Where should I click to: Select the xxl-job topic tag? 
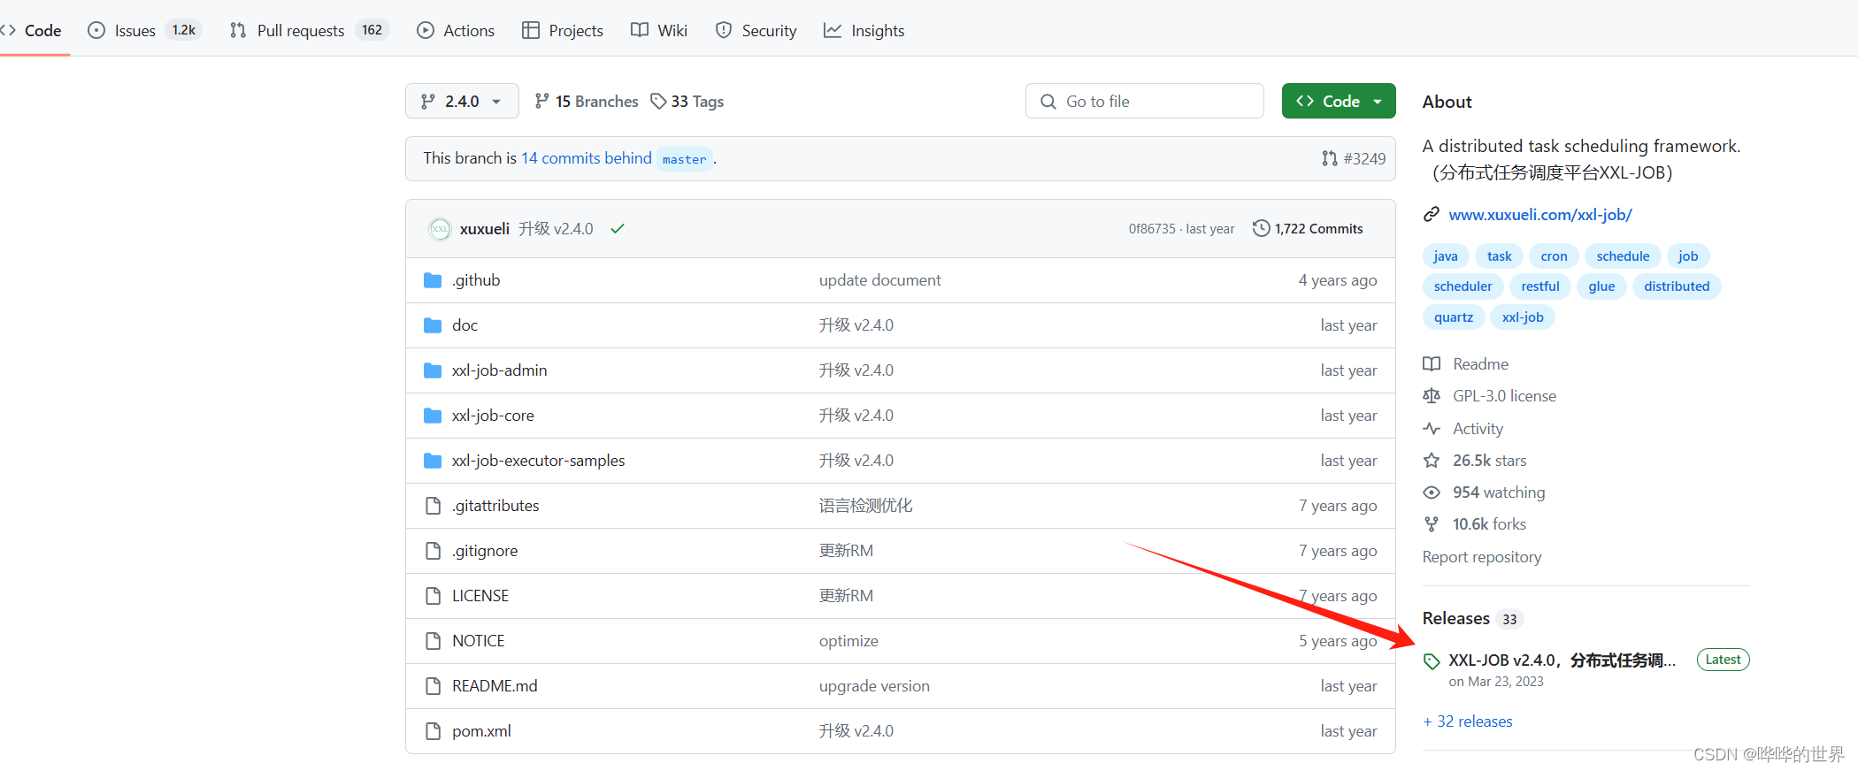click(x=1523, y=317)
